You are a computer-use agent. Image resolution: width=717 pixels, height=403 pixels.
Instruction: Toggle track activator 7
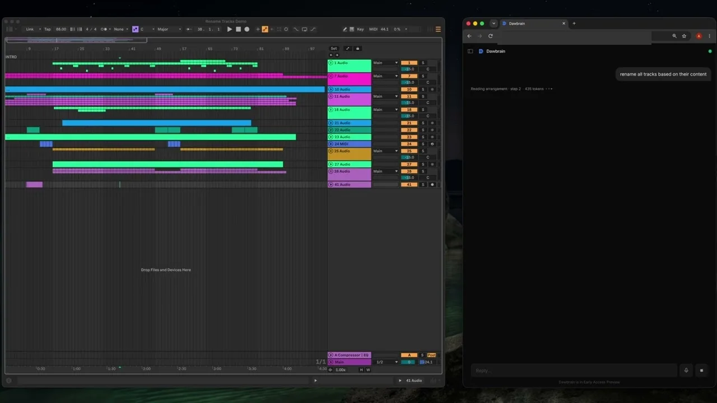(409, 76)
